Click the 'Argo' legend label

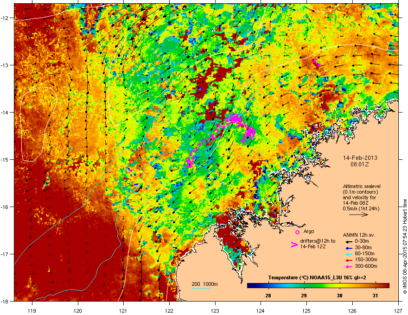tap(309, 231)
